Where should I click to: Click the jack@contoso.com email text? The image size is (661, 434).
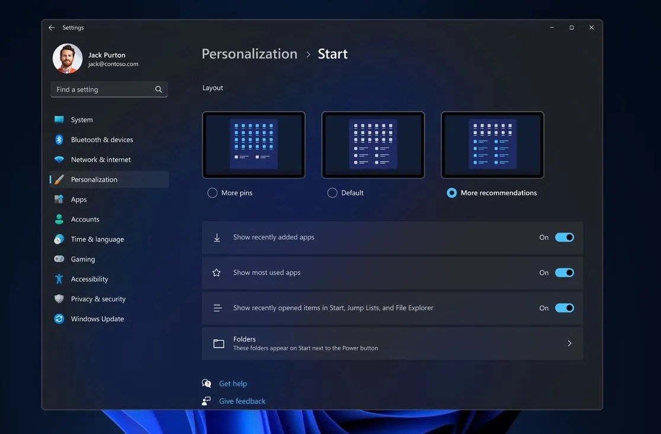113,64
